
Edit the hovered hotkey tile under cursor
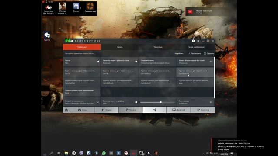click(195, 72)
